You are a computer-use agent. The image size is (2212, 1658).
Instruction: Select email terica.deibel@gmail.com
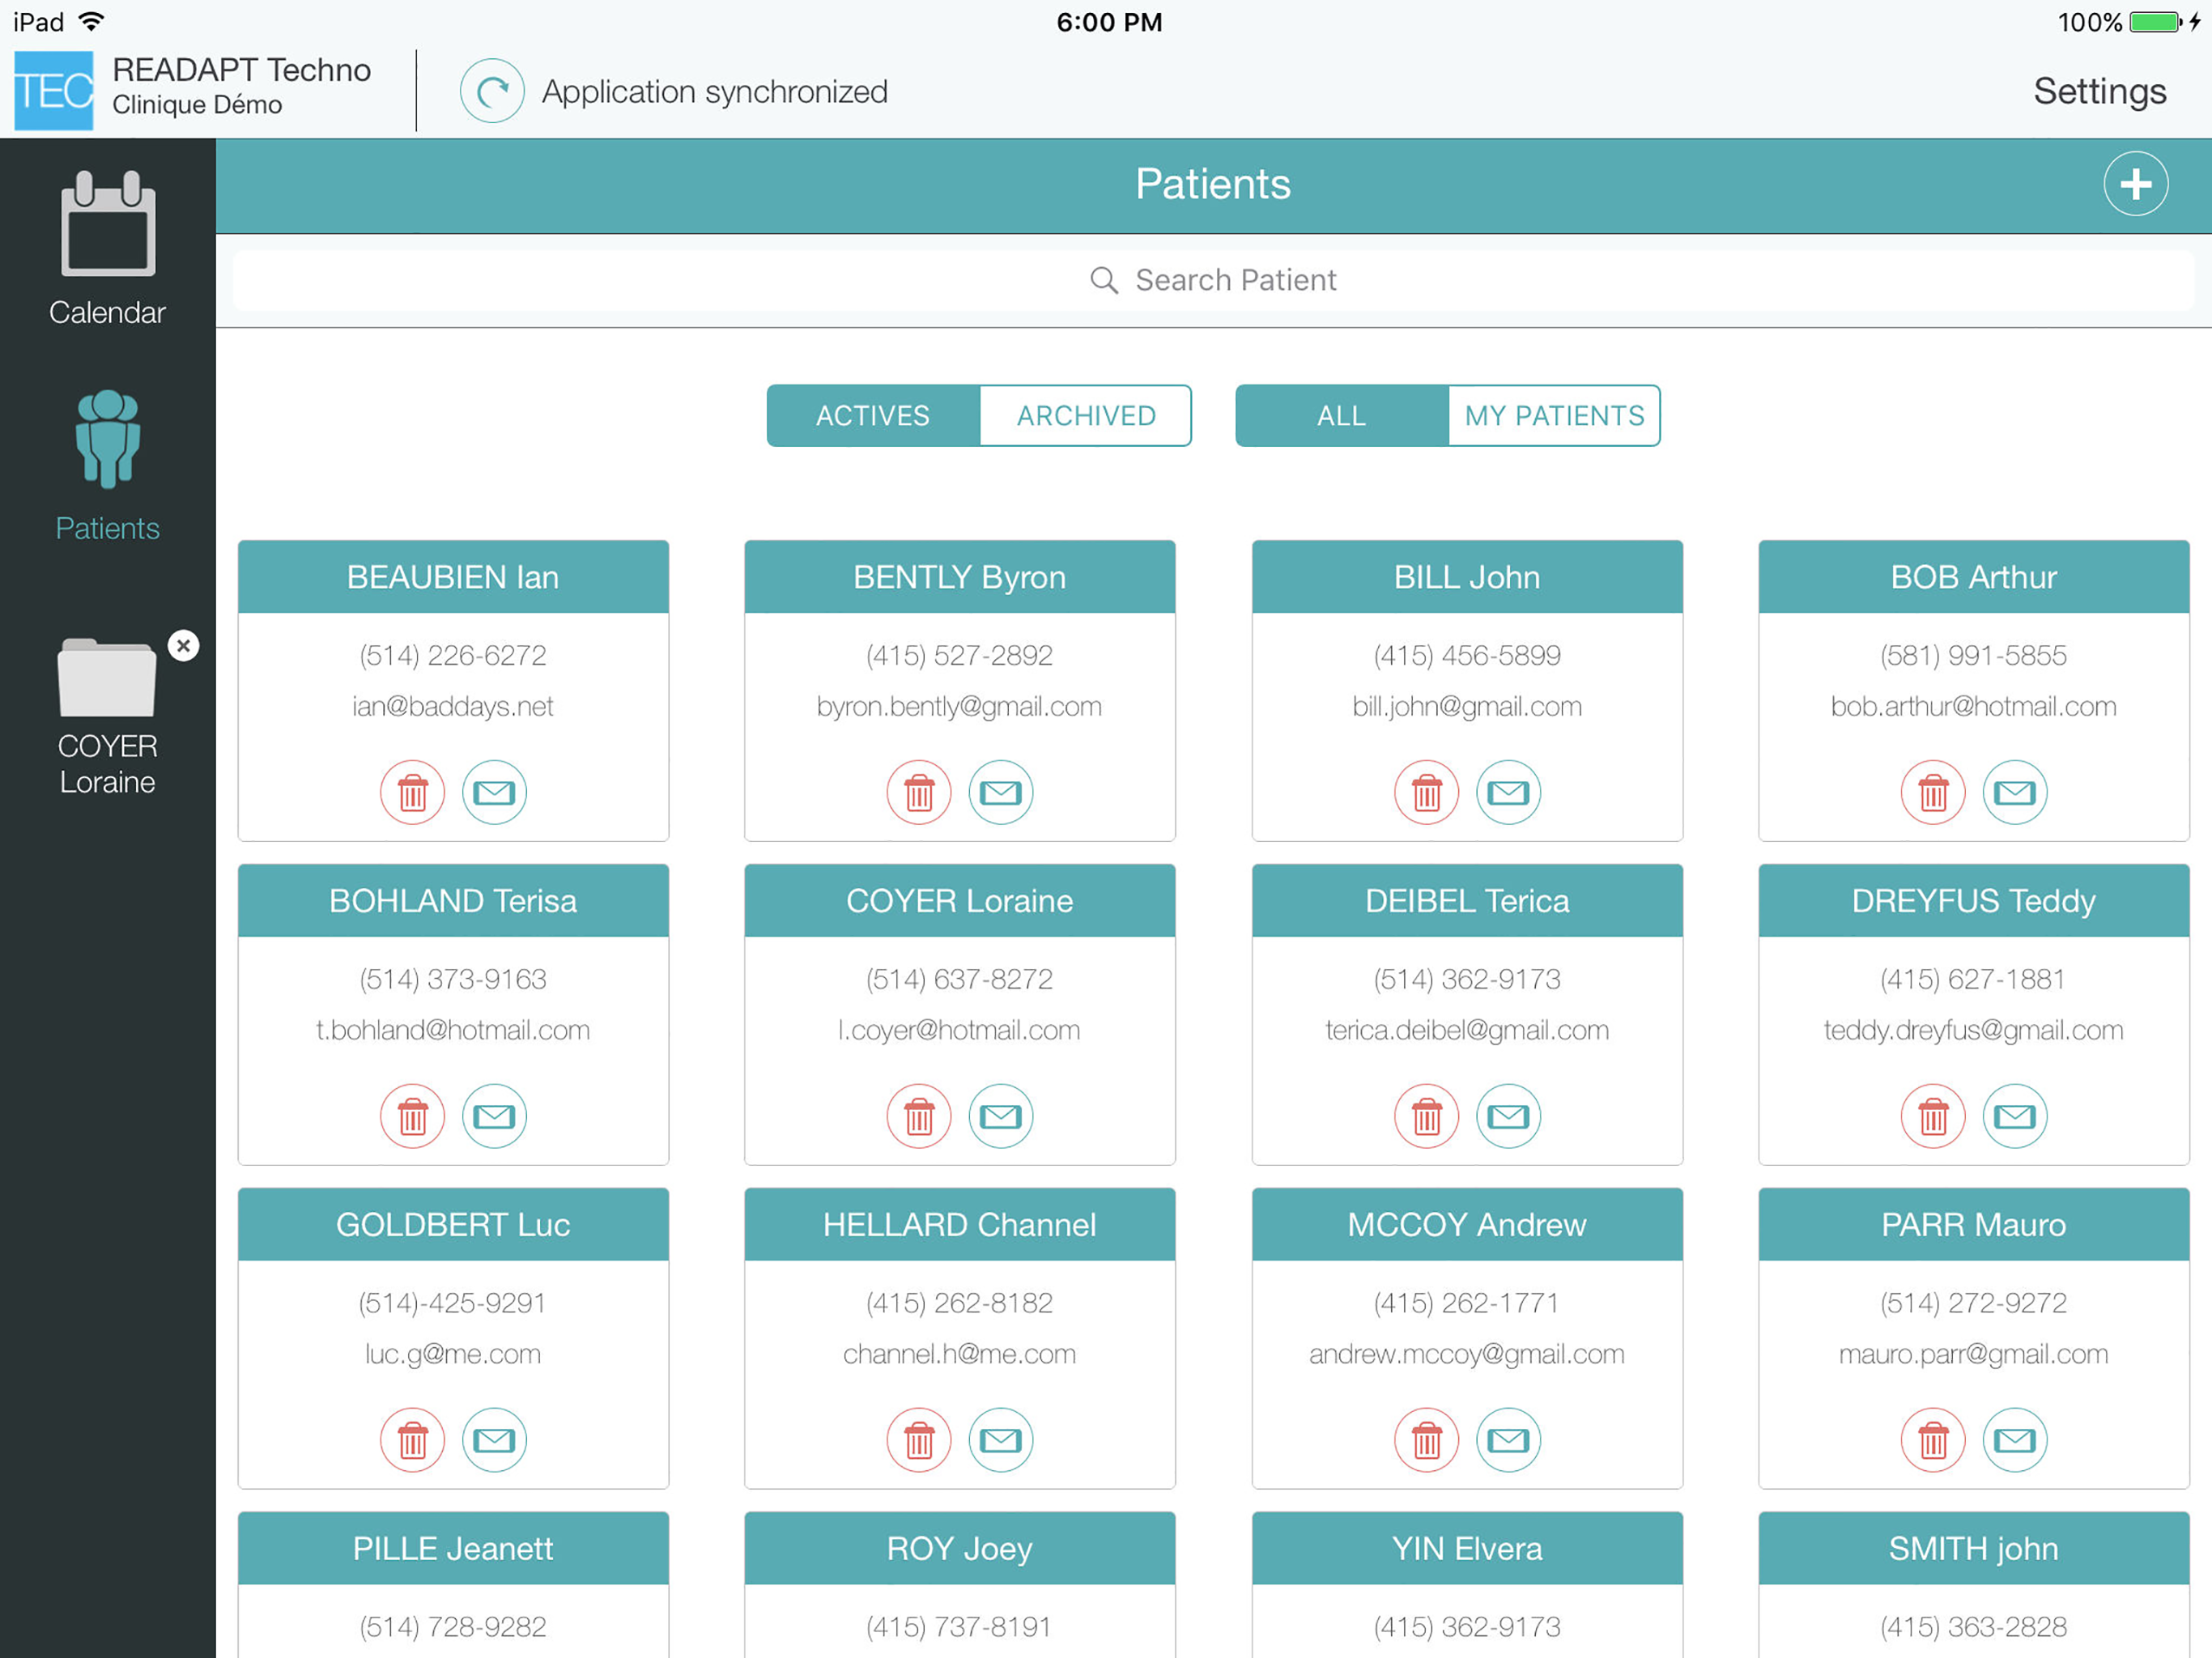pyautogui.click(x=1467, y=1030)
